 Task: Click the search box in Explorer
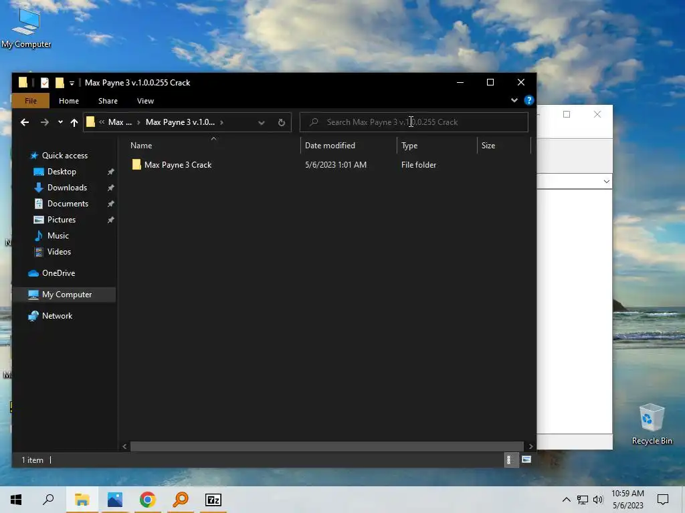click(413, 122)
